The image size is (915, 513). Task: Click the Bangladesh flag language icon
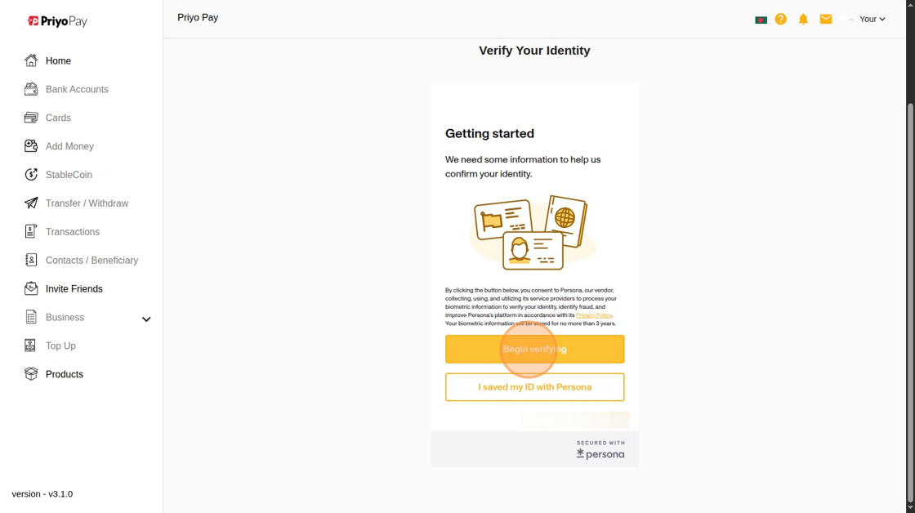pos(761,20)
